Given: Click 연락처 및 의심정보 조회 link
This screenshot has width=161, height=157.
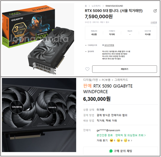Looking at the screenshot, I should point(129,135).
